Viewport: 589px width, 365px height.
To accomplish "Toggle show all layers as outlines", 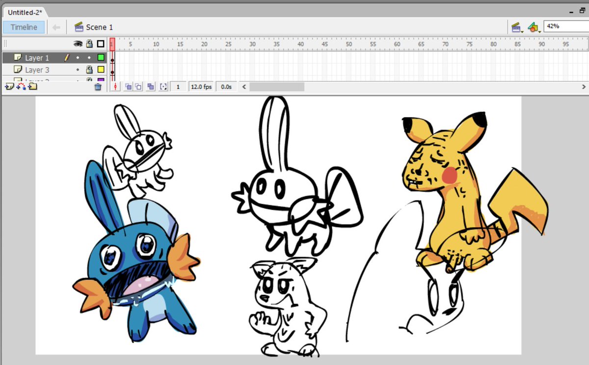I will (x=101, y=44).
